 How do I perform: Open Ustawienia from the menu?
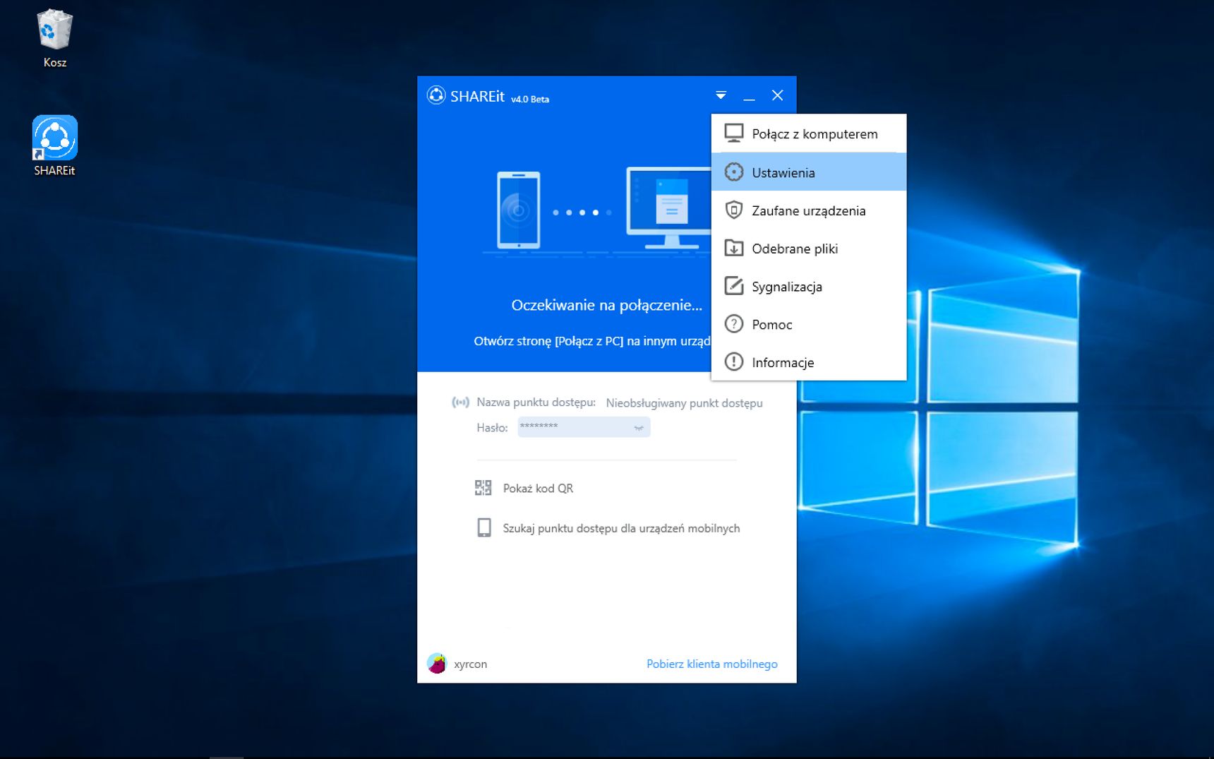pyautogui.click(x=809, y=172)
